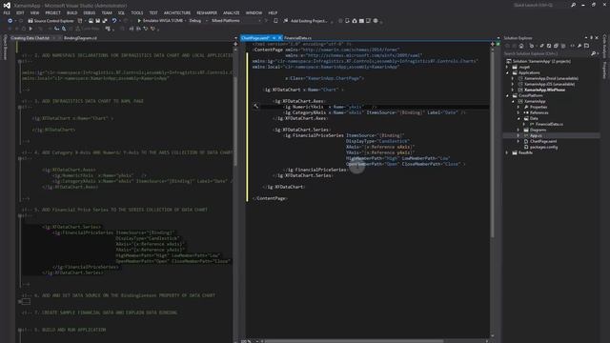This screenshot has height=343, width=610.
Task: Expand the .nuget folder node
Action: pos(507,67)
